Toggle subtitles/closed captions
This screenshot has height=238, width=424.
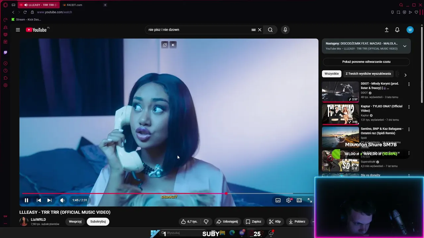(278, 200)
